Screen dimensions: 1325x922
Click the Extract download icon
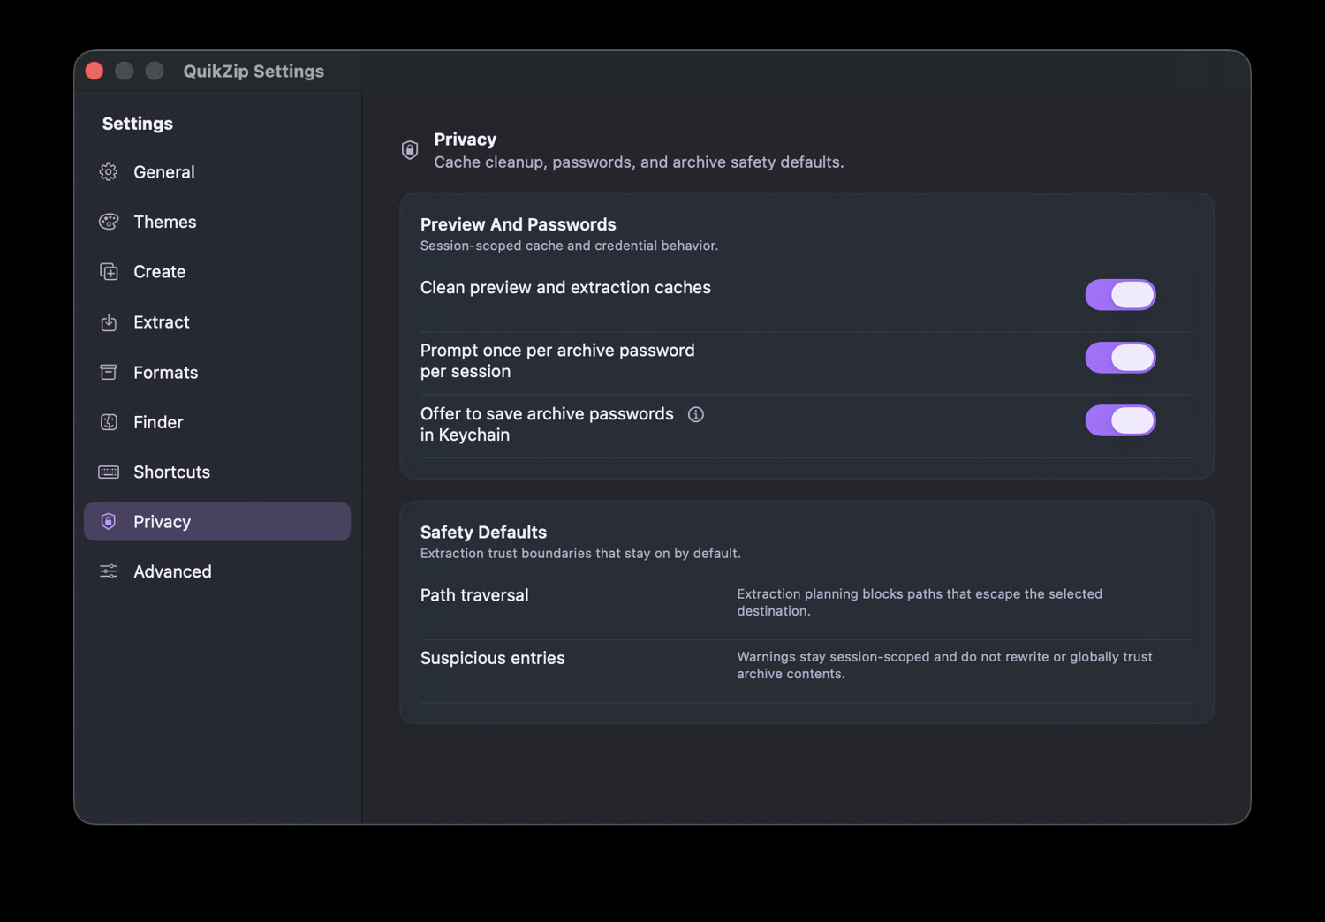click(109, 322)
